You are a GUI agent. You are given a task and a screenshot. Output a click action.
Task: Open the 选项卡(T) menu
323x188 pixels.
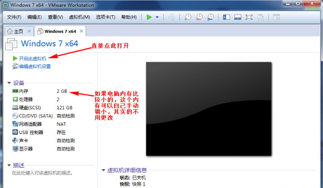pos(106,17)
